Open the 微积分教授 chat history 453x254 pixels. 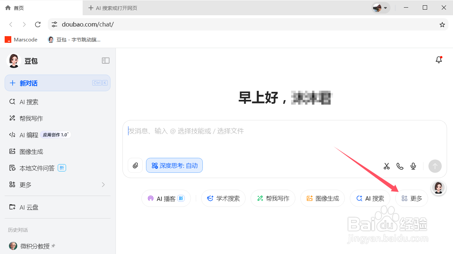click(x=57, y=246)
